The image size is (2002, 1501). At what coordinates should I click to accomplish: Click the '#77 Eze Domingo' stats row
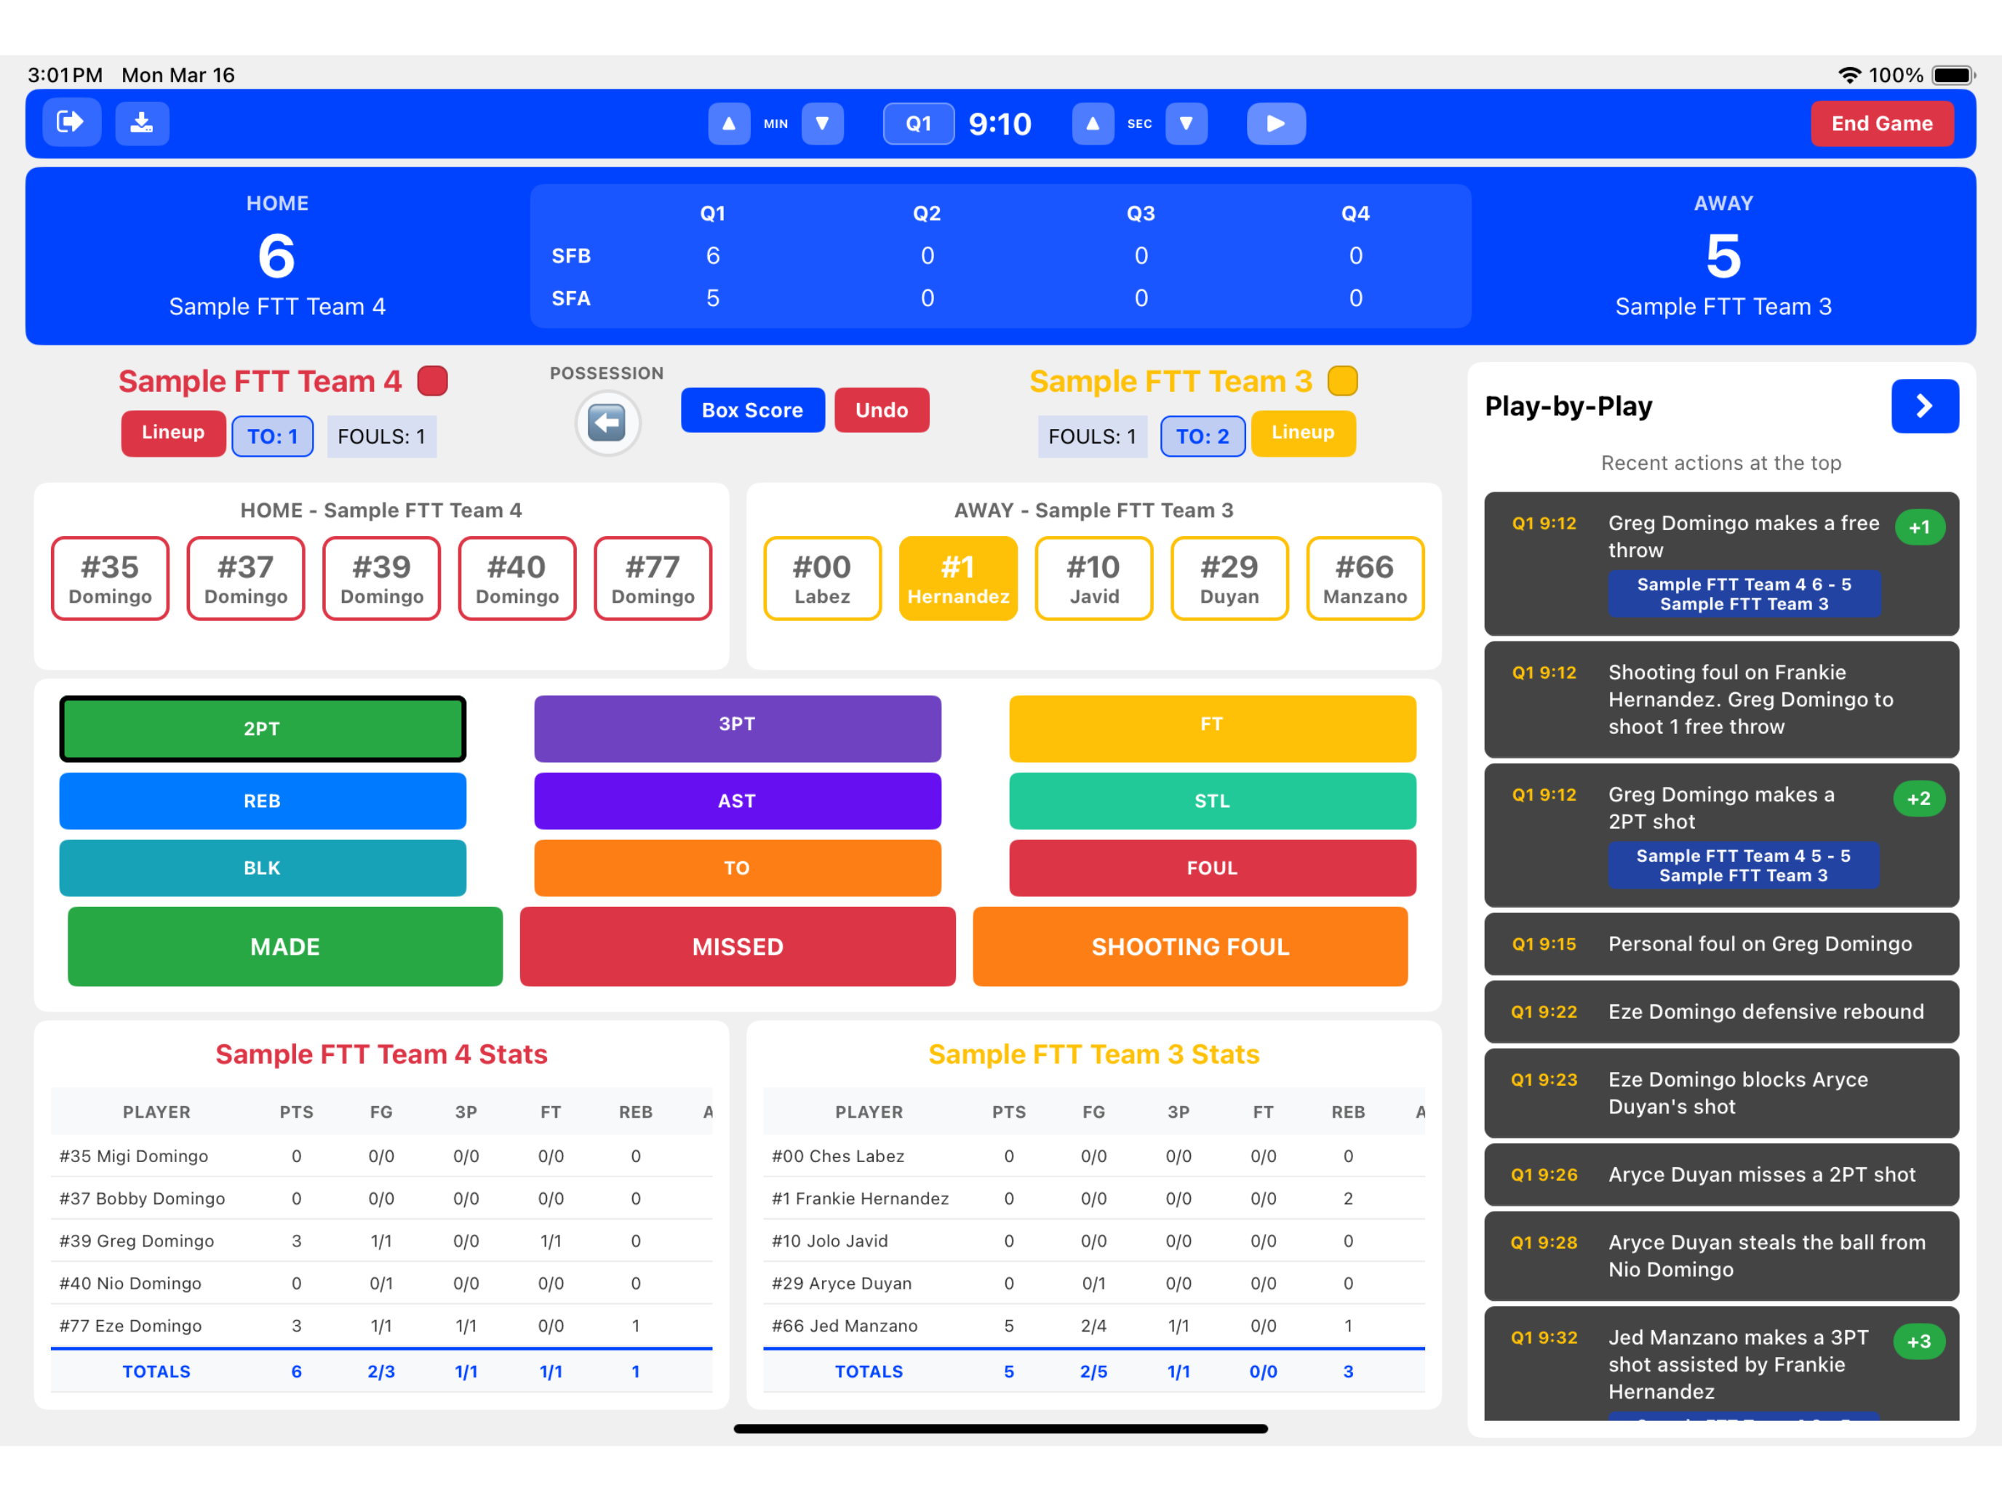tap(381, 1326)
